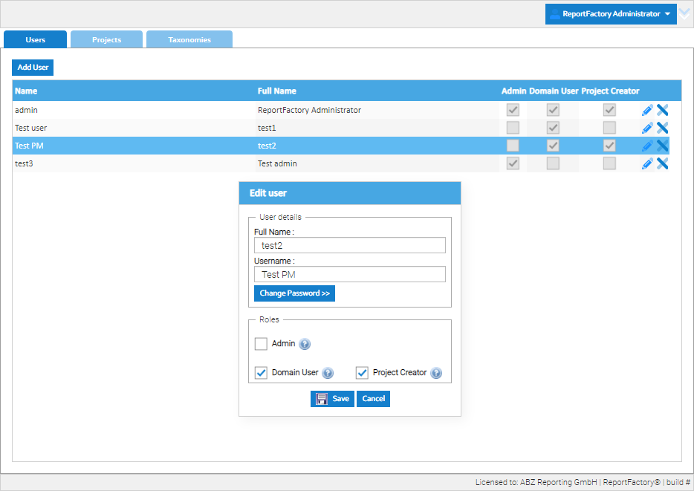694x491 pixels.
Task: Delete the Test user row with X icon
Action: [x=663, y=128]
